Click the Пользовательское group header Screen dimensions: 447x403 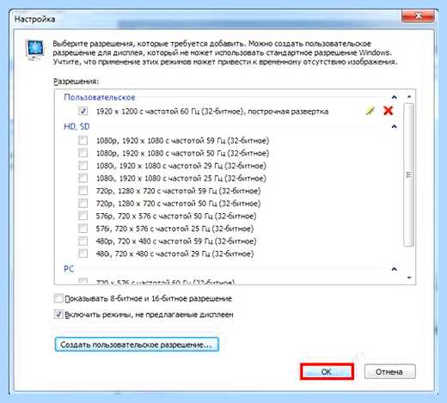click(x=100, y=97)
